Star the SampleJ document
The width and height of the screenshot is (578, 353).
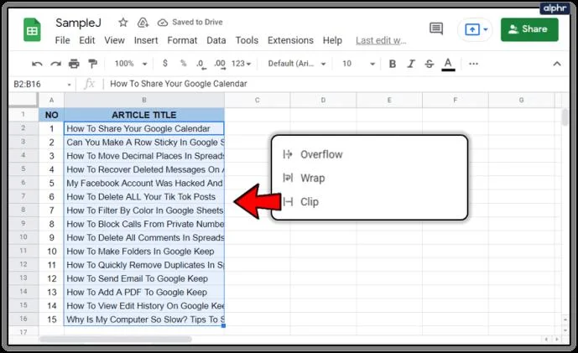[123, 23]
